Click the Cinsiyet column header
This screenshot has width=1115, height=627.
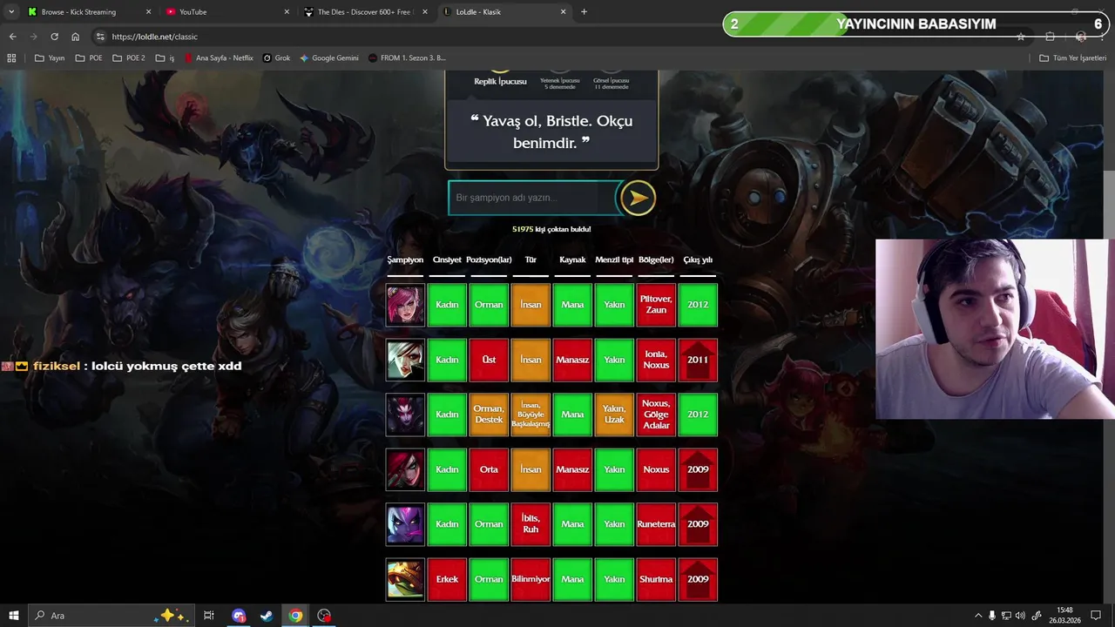click(x=447, y=260)
